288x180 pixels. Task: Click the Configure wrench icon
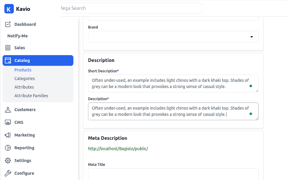[x=8, y=173]
